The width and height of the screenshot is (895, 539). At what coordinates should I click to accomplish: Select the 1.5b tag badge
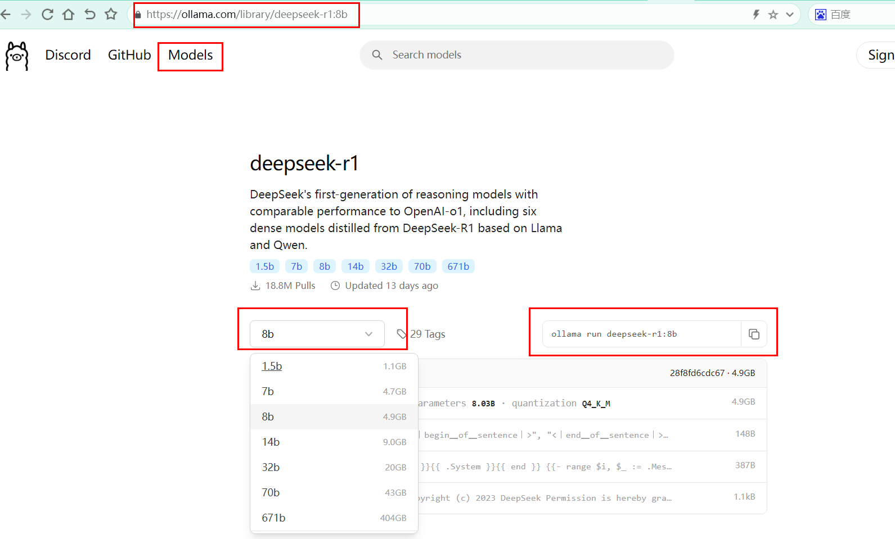coord(265,266)
